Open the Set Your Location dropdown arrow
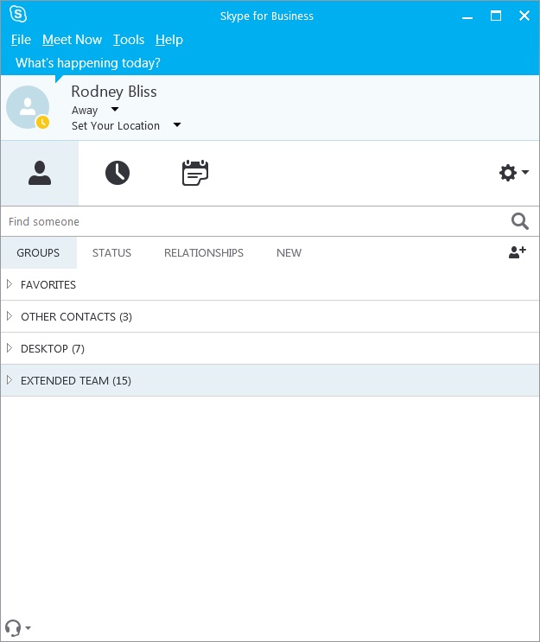This screenshot has height=642, width=540. pos(177,125)
